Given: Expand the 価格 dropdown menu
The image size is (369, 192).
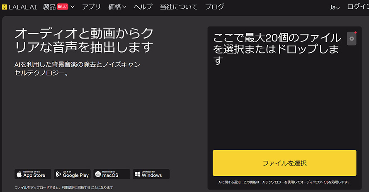Looking at the screenshot, I should click(x=117, y=7).
